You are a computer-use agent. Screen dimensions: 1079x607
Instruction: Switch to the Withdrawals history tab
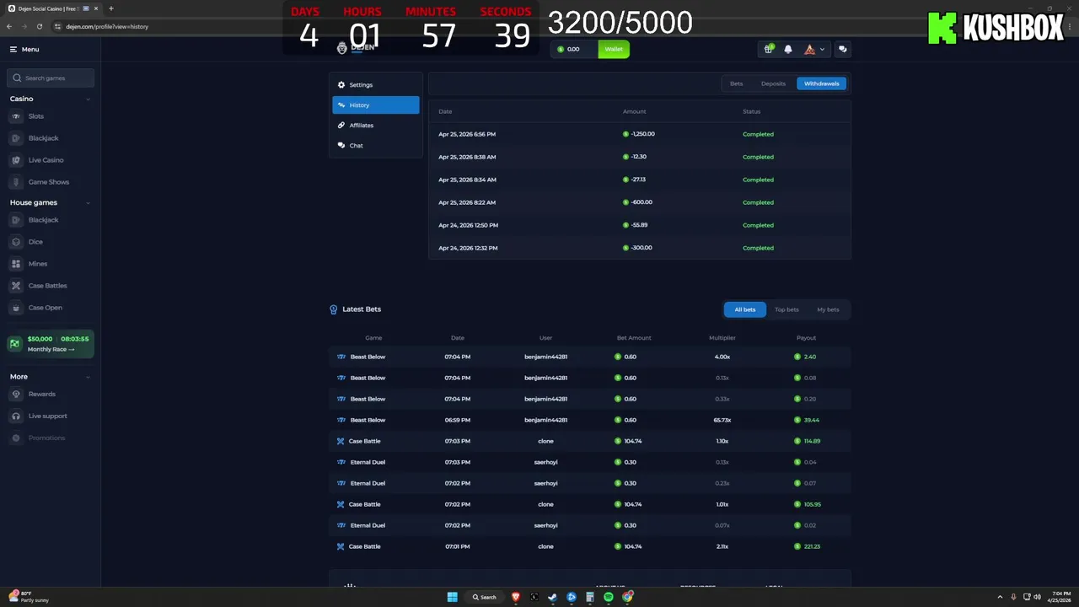tap(822, 83)
